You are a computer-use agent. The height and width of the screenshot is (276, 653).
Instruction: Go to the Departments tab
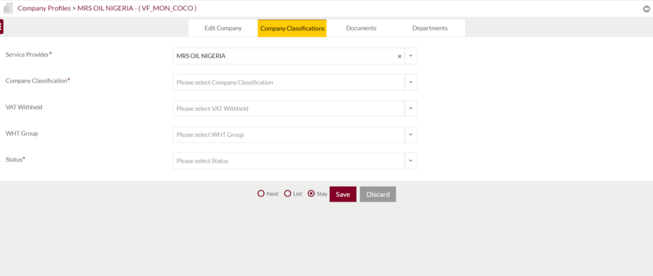[430, 28]
